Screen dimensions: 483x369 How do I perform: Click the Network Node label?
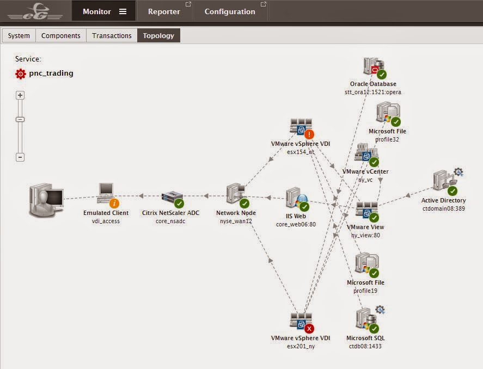(x=236, y=213)
